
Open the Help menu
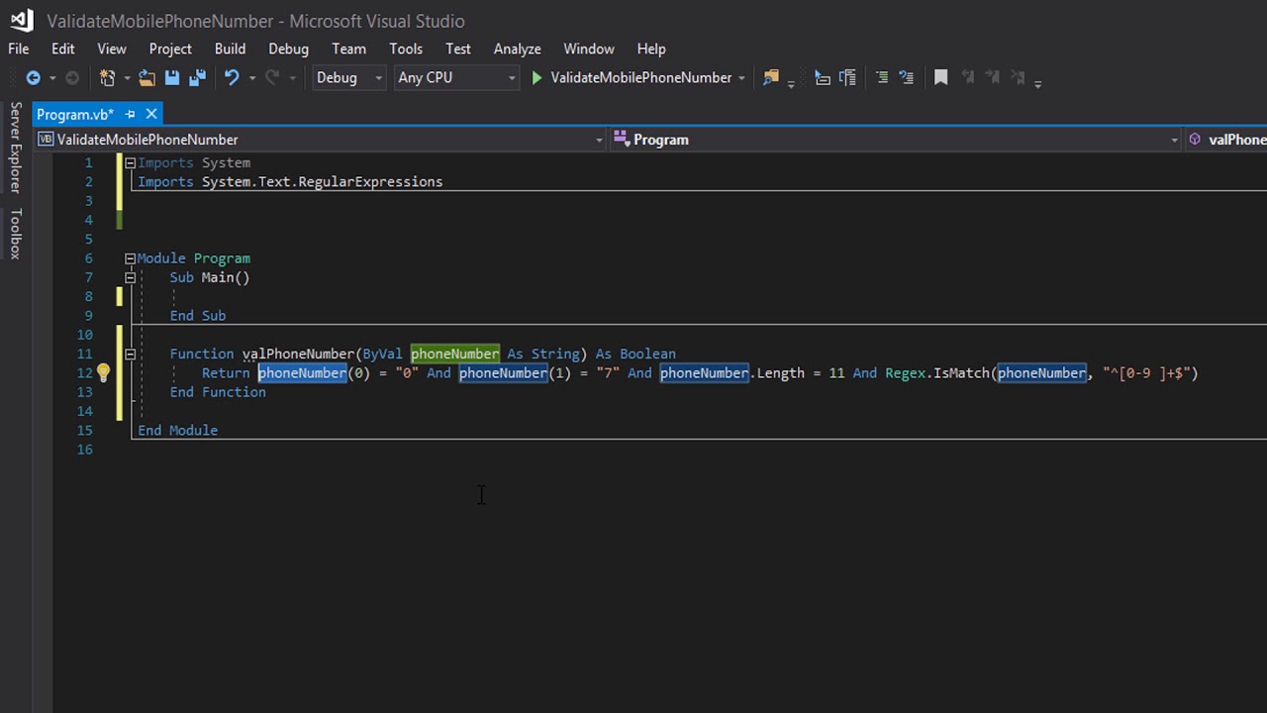(x=651, y=49)
